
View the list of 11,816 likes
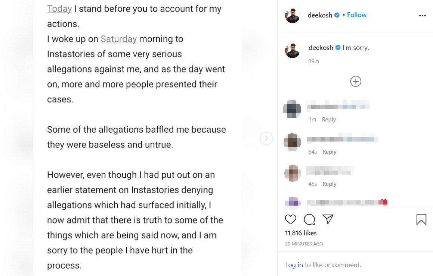(301, 233)
